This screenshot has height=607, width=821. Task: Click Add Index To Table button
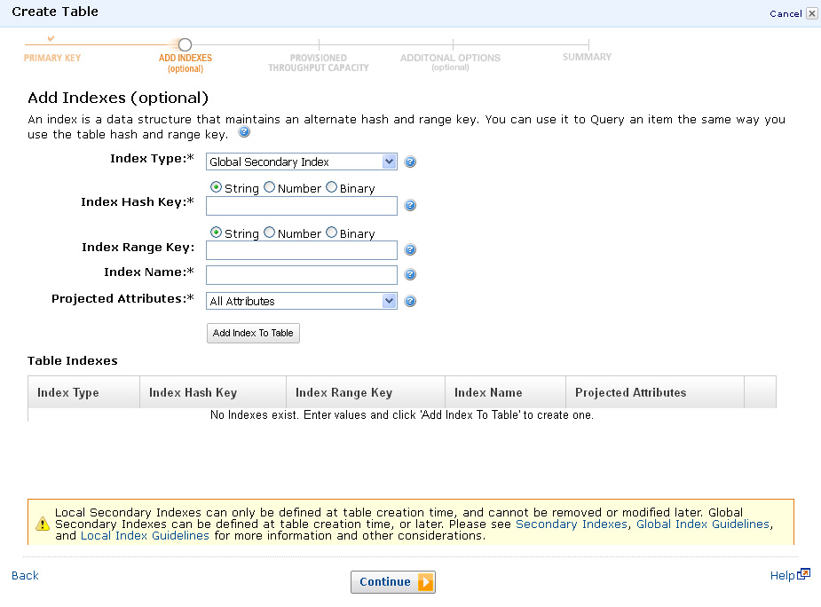pos(254,333)
